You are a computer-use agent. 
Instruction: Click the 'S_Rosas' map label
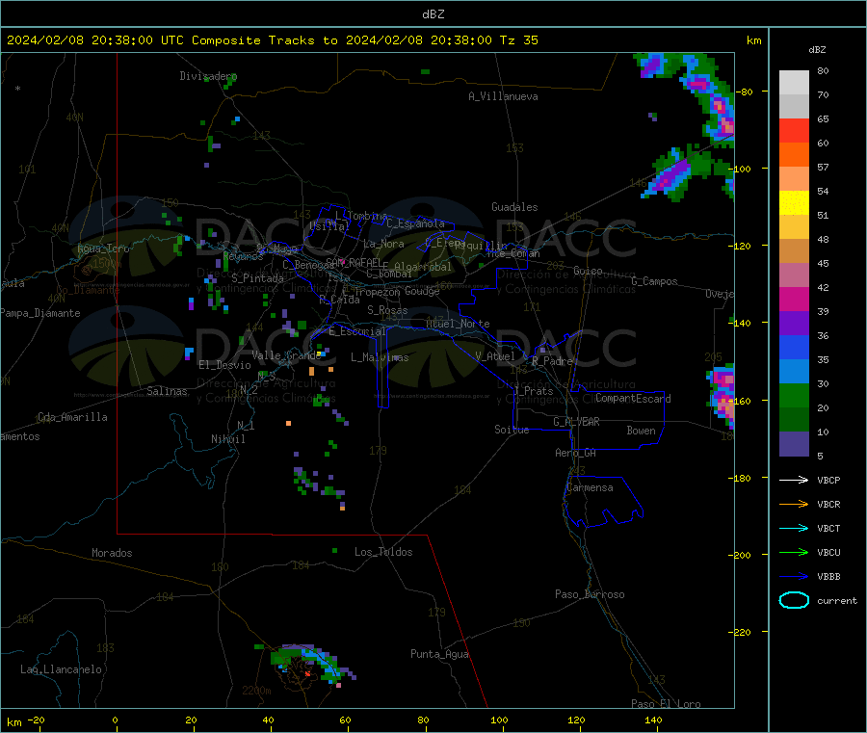click(387, 310)
